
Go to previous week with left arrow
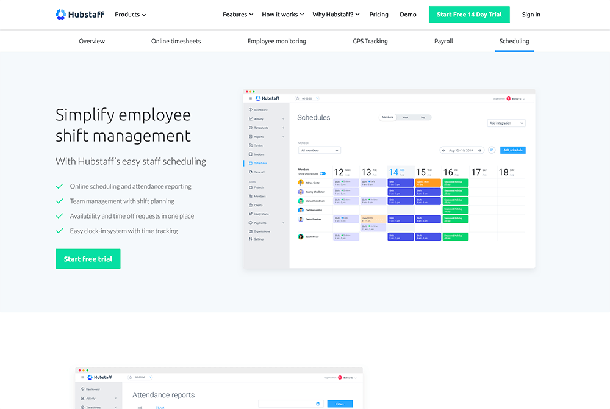444,150
